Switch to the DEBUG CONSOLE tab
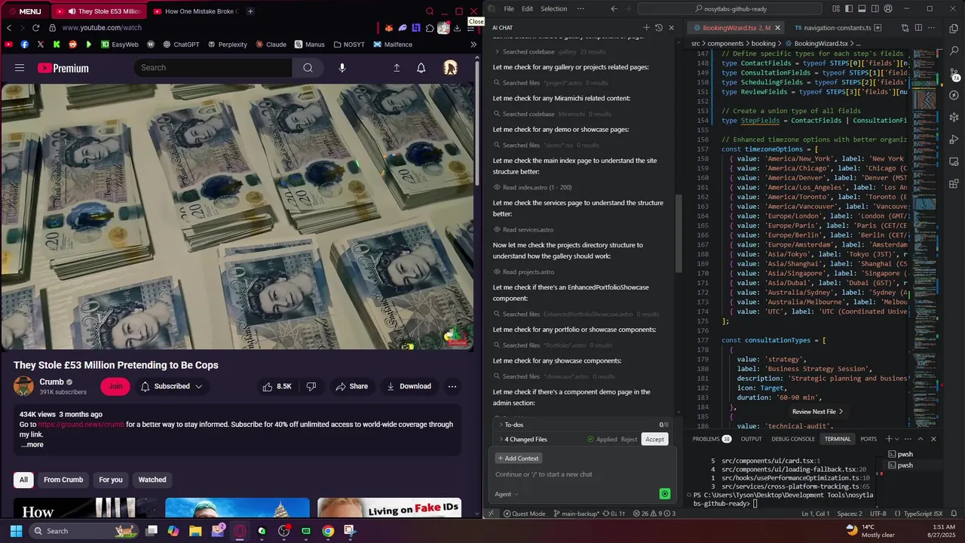965x543 pixels. coord(793,439)
